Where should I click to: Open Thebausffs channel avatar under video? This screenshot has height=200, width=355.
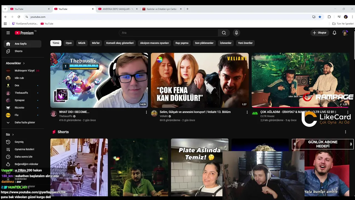[x=54, y=113]
